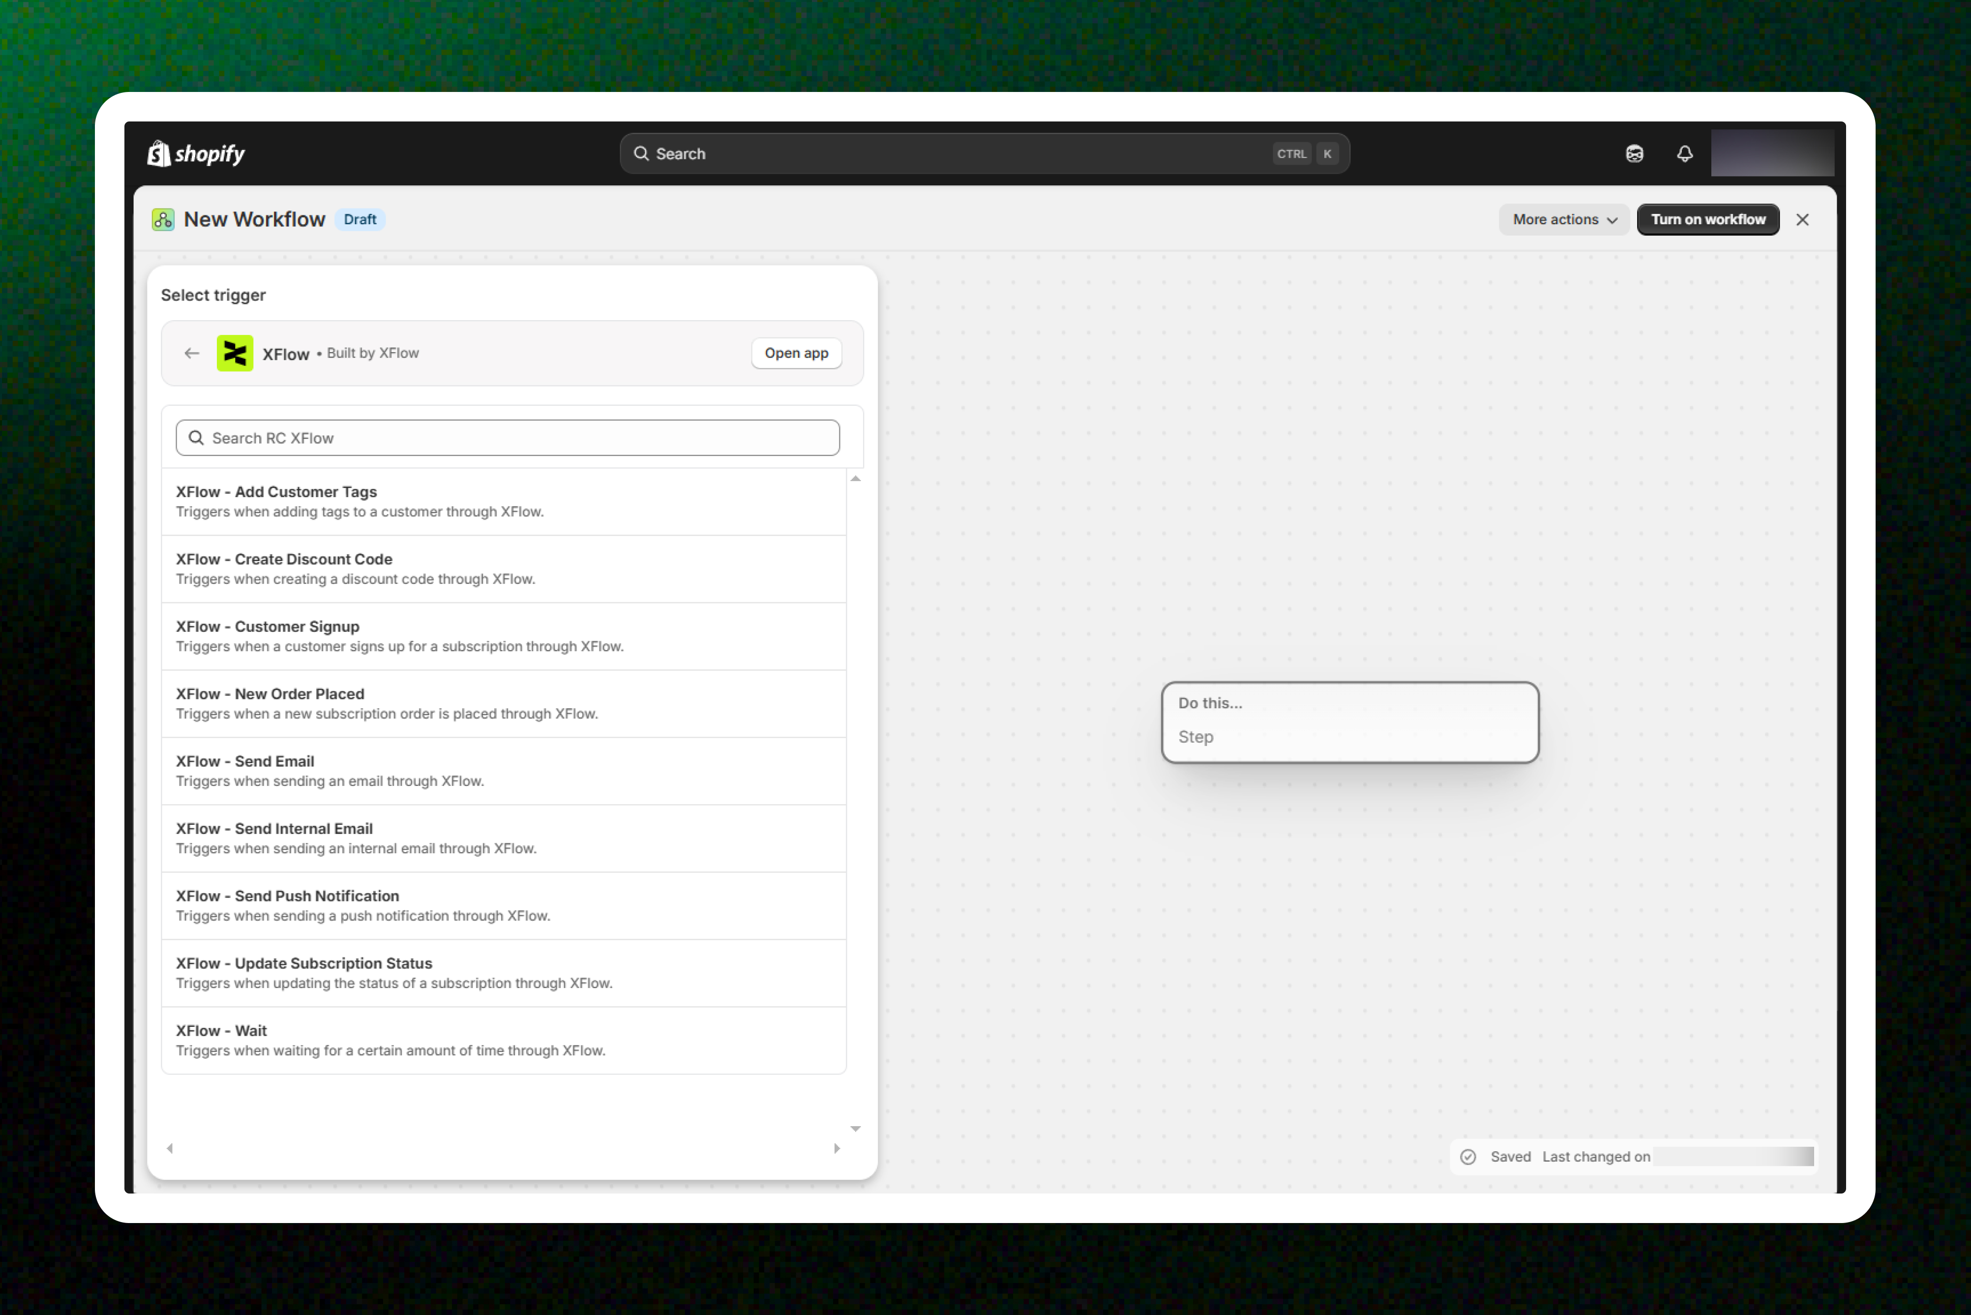The height and width of the screenshot is (1315, 1971).
Task: Pick the XFlow - Update Subscription Status trigger
Action: tap(504, 973)
